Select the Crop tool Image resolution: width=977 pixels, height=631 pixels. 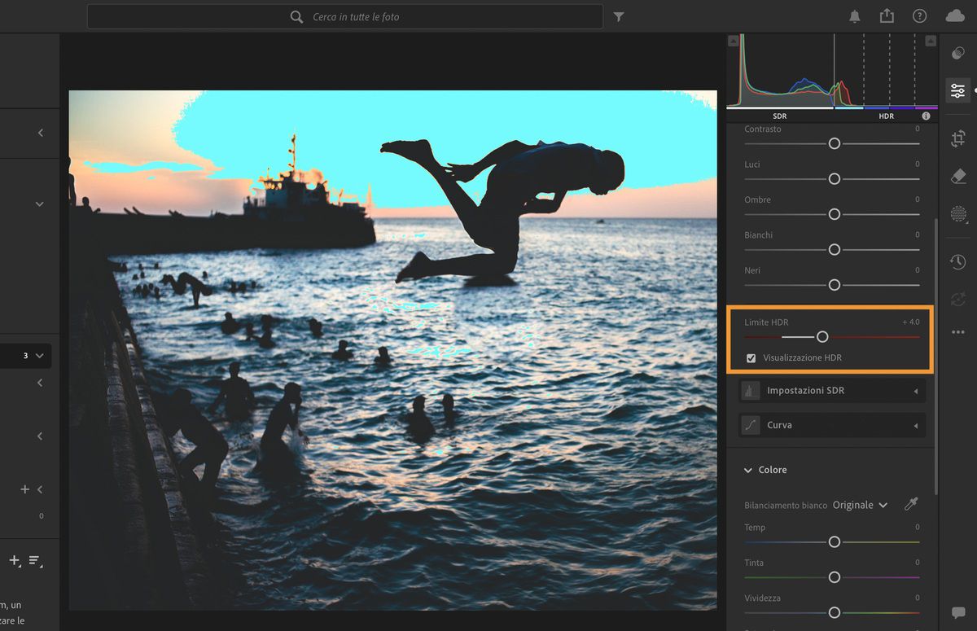point(957,138)
